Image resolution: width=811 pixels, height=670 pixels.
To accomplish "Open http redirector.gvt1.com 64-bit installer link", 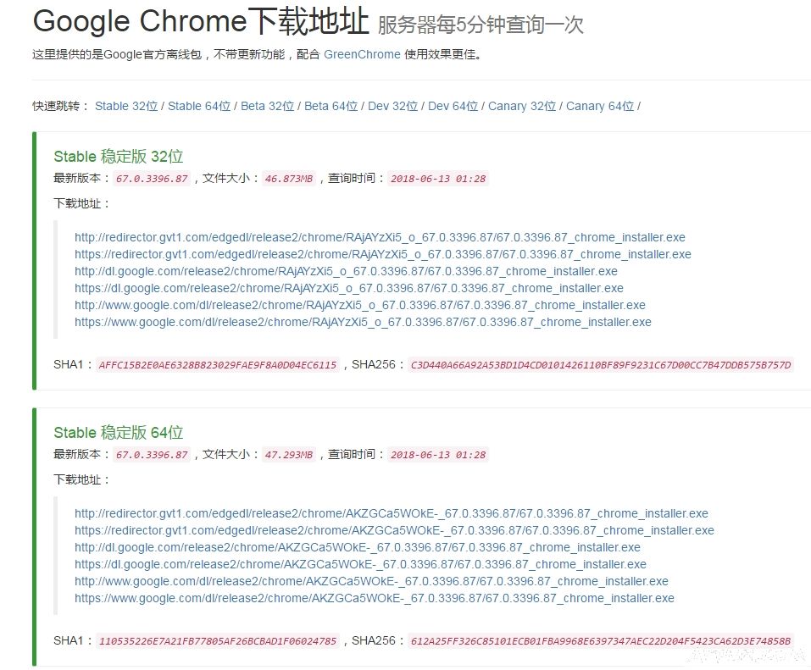I will coord(391,513).
